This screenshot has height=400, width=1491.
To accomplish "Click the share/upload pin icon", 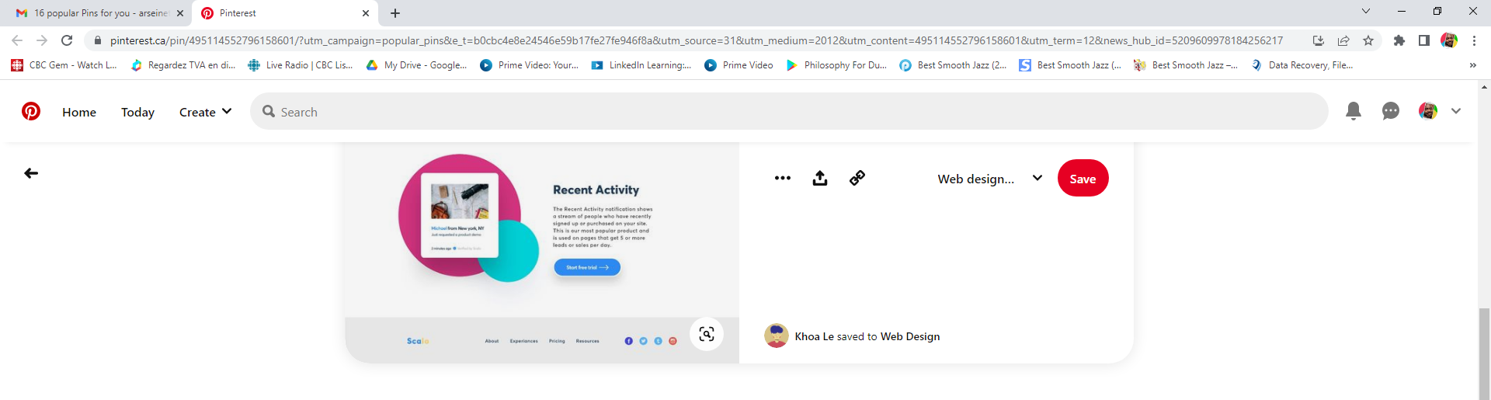I will point(819,179).
